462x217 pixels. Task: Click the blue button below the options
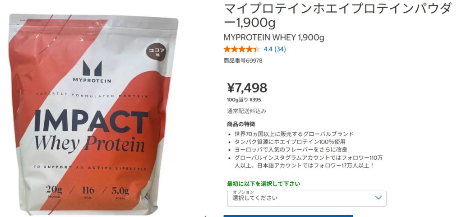288,216
